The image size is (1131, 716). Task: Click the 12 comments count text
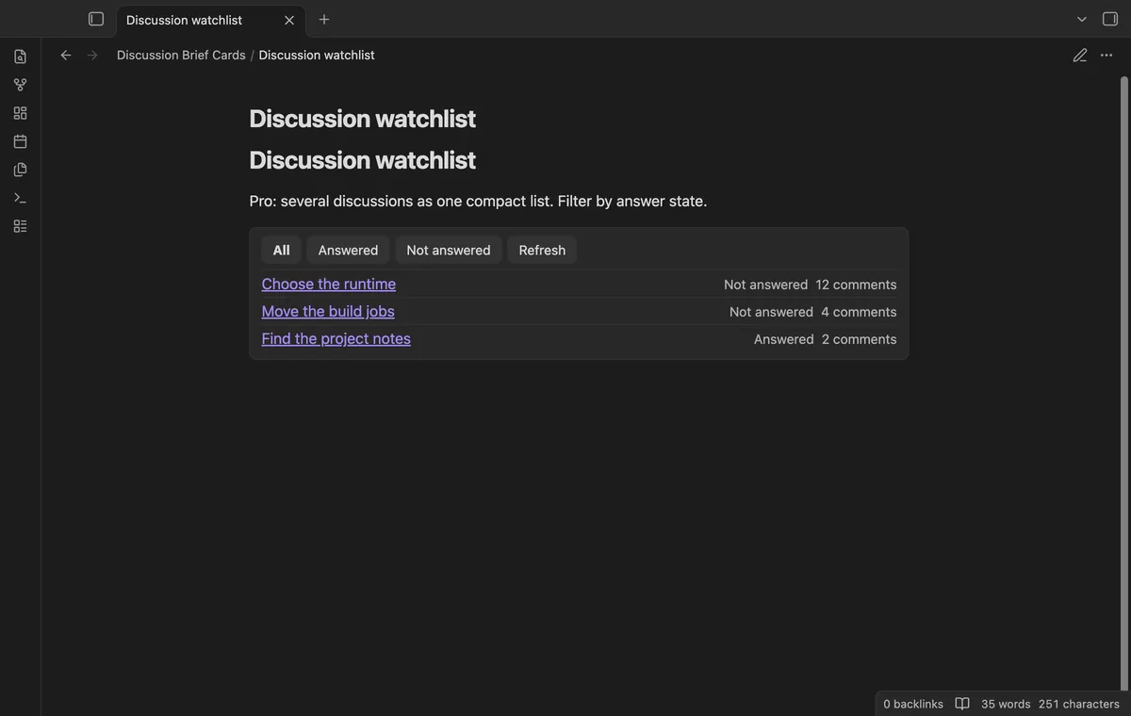[x=856, y=285]
